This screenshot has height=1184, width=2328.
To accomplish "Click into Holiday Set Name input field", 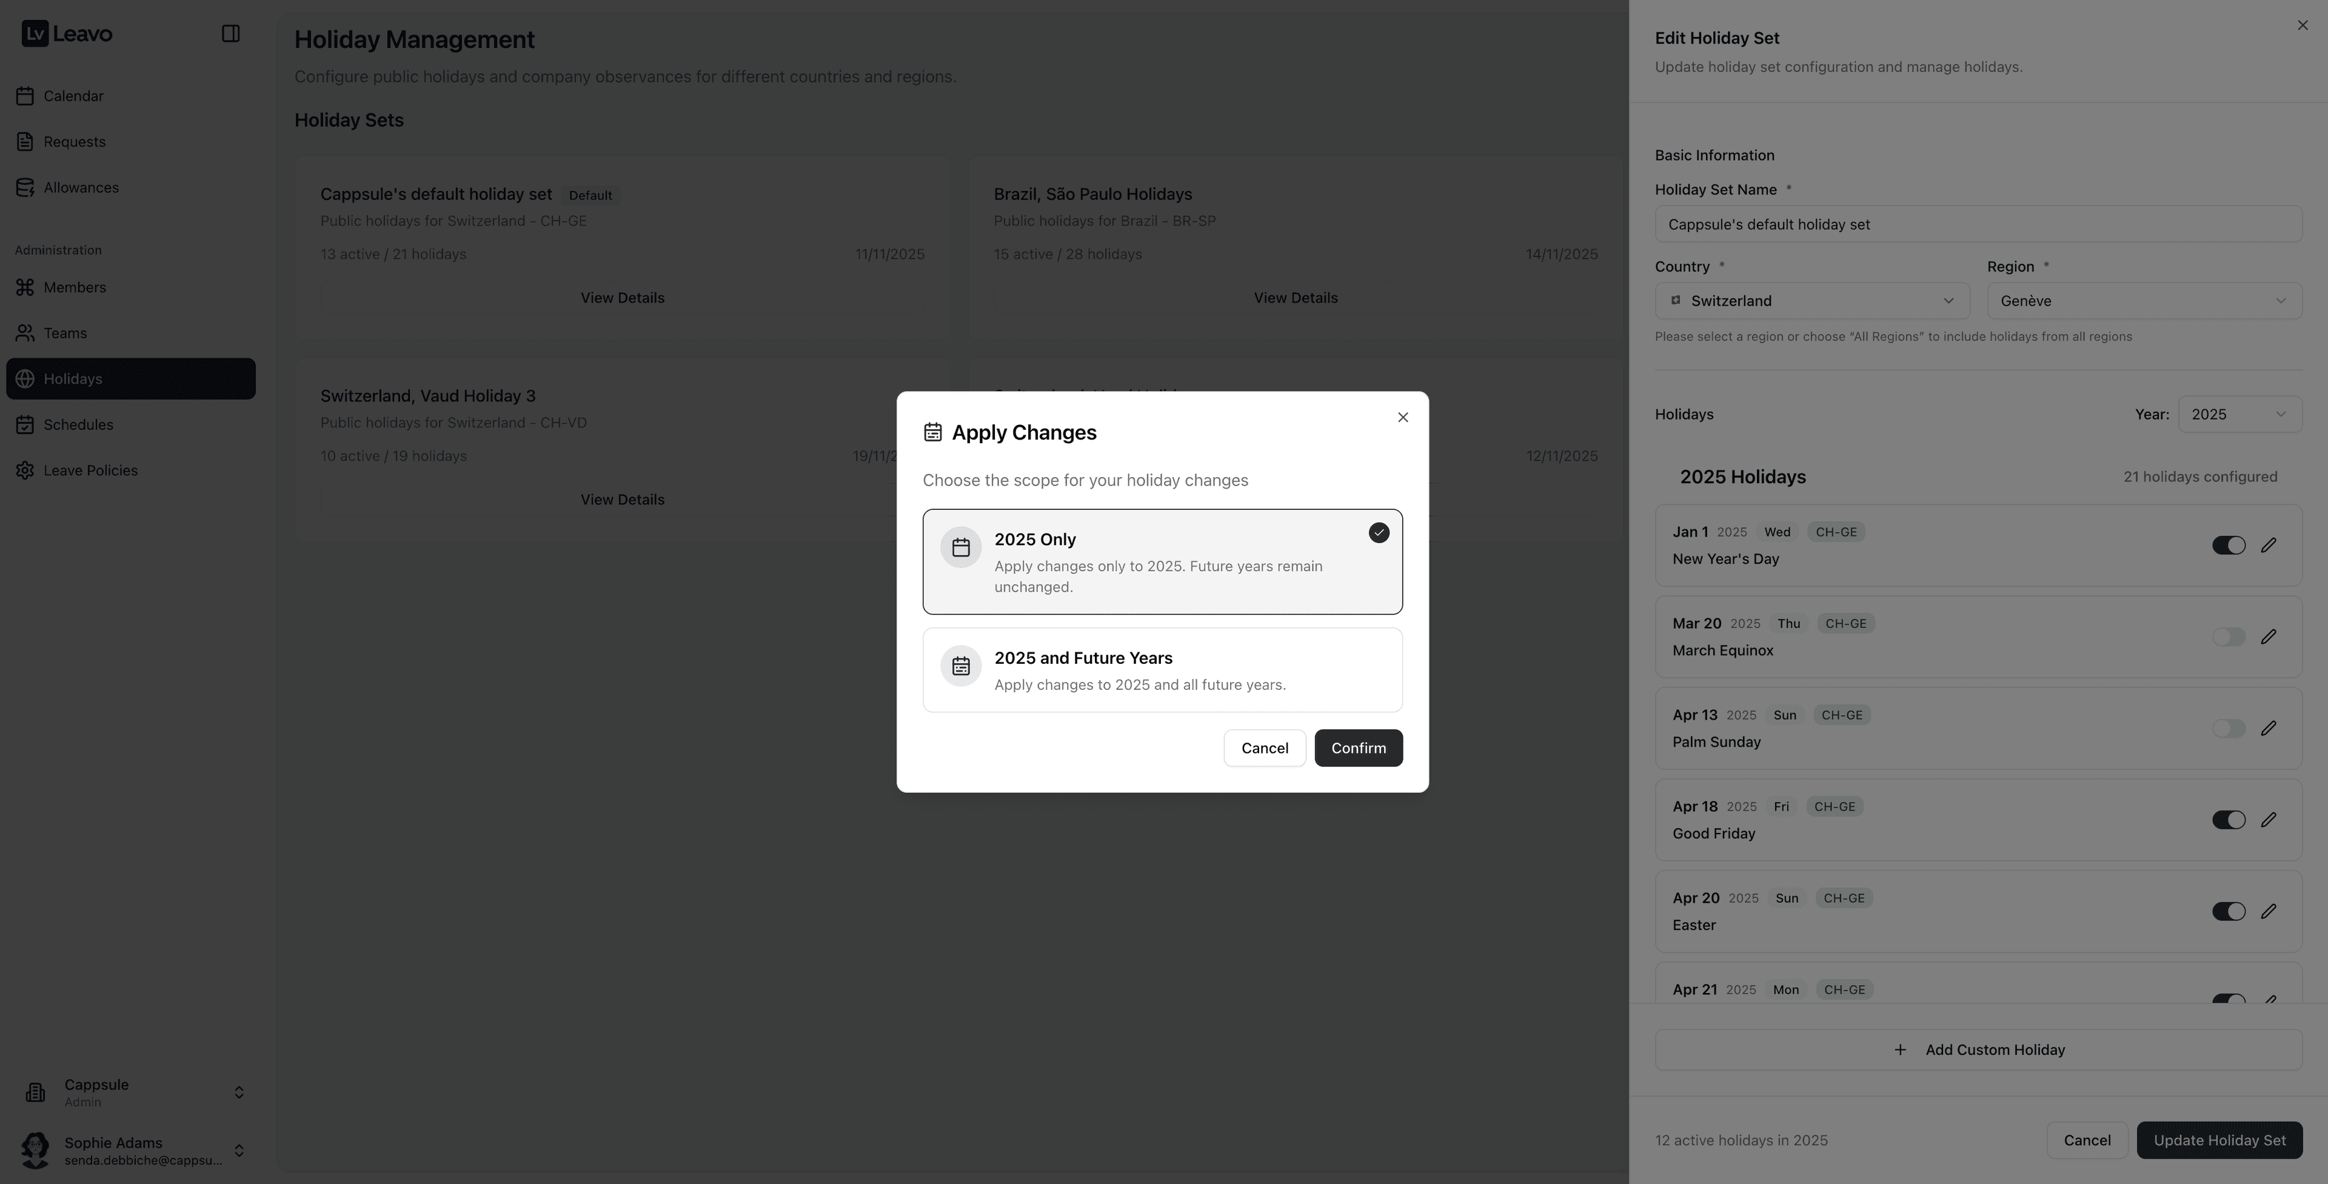I will [1978, 224].
